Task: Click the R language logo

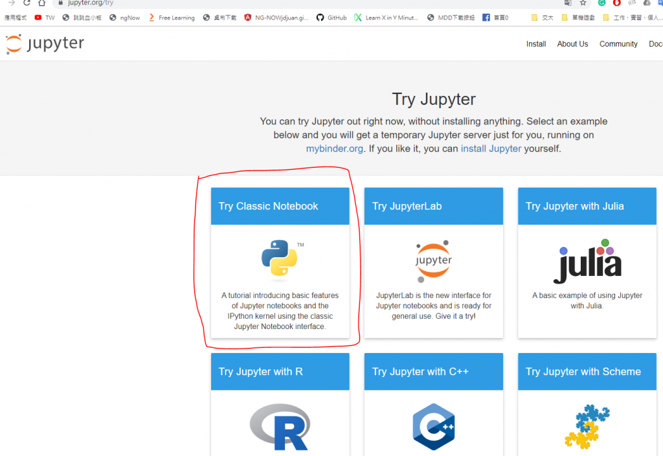Action: (280, 427)
